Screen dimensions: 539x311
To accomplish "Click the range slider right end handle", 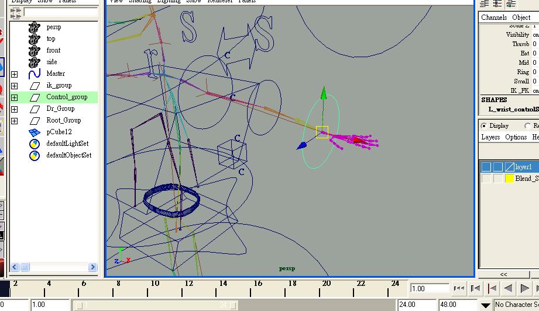I will coord(234,305).
